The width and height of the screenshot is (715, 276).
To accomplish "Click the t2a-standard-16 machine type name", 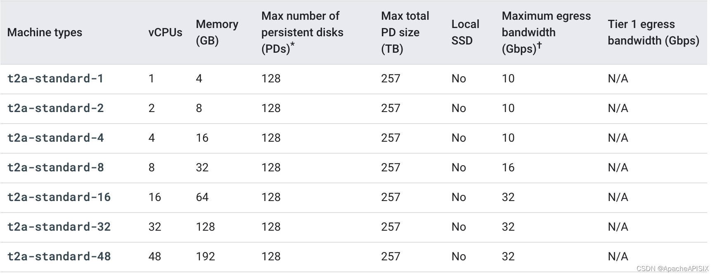I will click(x=59, y=197).
